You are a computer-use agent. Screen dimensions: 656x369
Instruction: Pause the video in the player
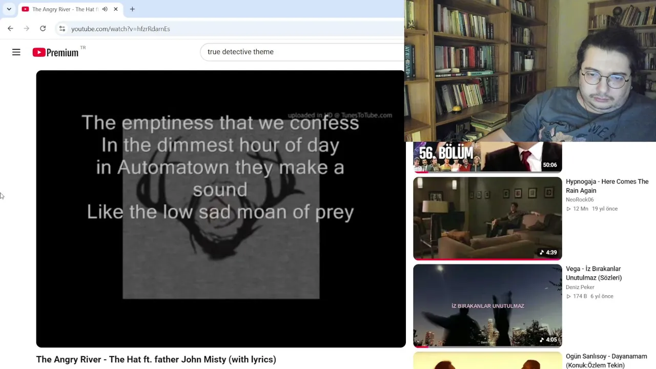pyautogui.click(x=220, y=209)
